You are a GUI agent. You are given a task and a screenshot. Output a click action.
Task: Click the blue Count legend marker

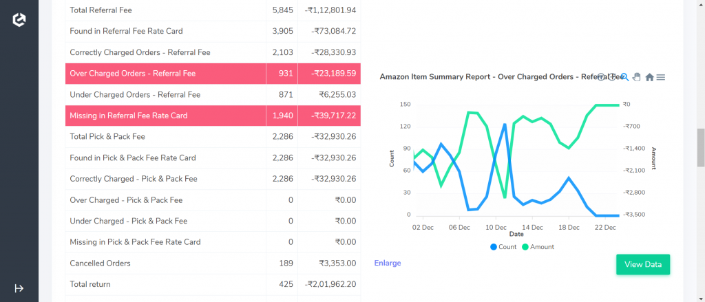pyautogui.click(x=494, y=247)
